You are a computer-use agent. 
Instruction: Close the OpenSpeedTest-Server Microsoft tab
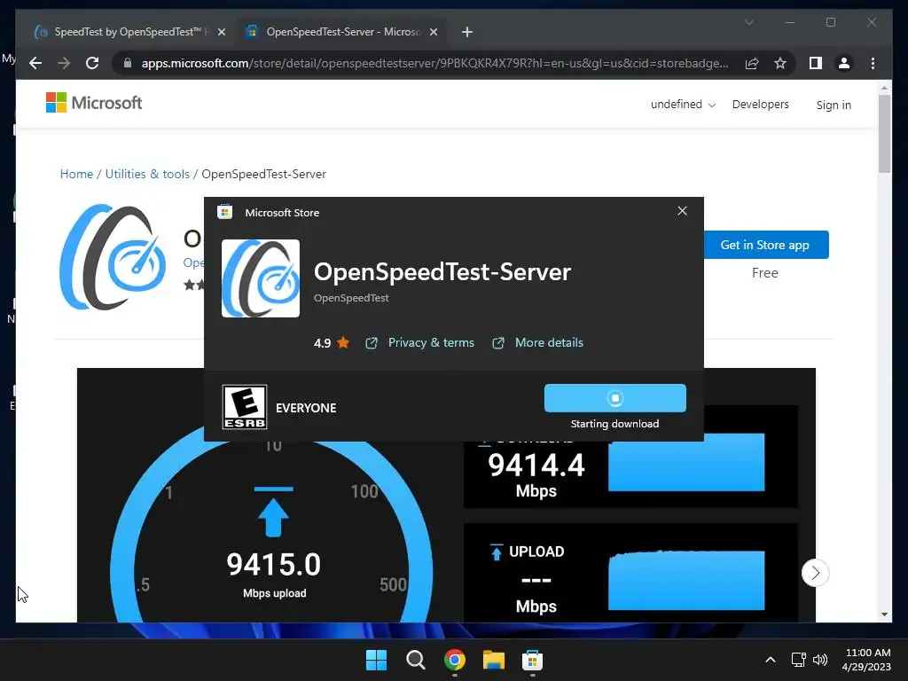point(433,32)
